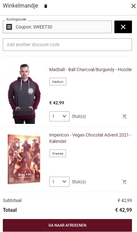This screenshot has width=137, height=232.
Task: Click the Winkelmandje heading
Action: [21, 6]
